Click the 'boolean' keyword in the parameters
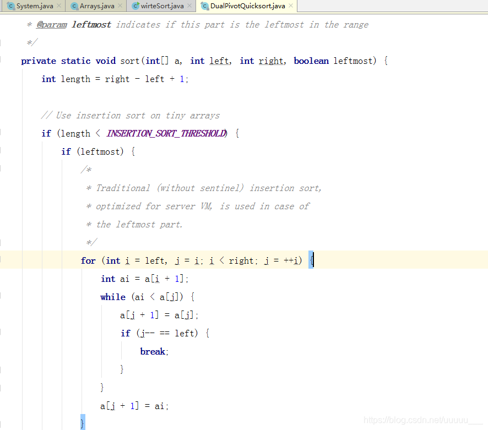Screen dimensions: 488x430 (311, 61)
